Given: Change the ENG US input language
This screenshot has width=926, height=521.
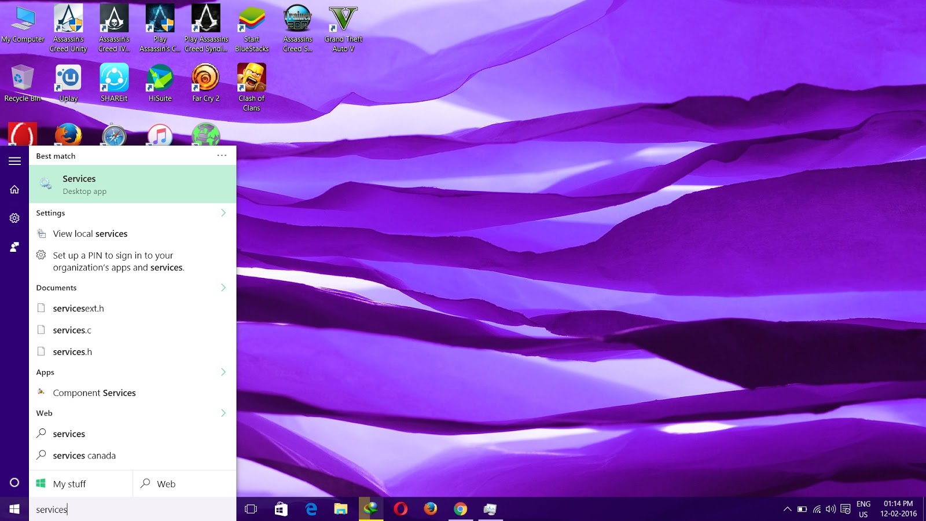Looking at the screenshot, I should [863, 509].
